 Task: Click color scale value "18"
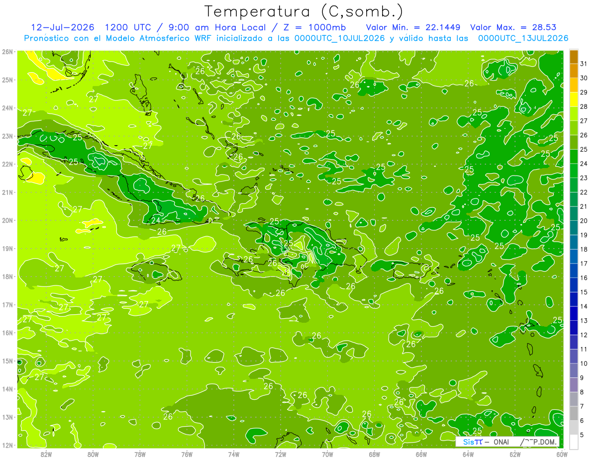tap(584, 250)
